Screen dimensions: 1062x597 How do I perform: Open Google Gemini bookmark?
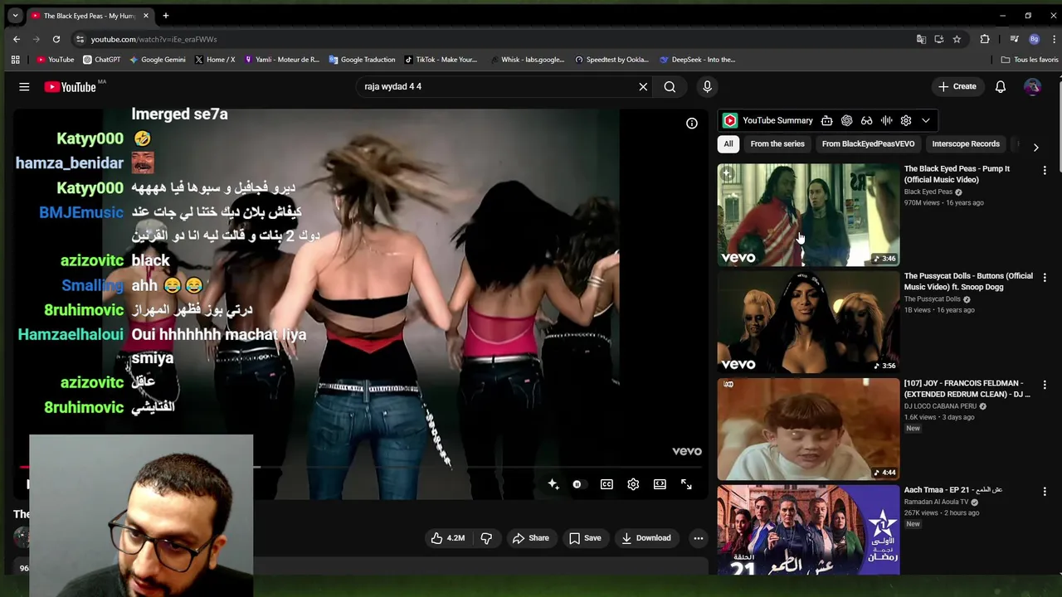point(157,60)
